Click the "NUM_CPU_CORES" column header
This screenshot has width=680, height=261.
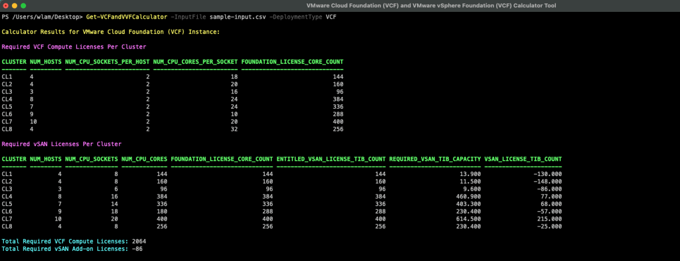[144, 159]
